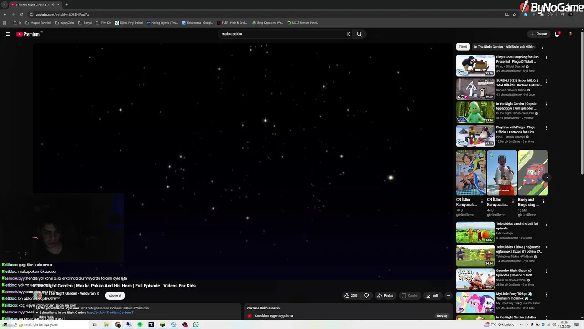
Task: Open the Pingu Goes Shopping thumbnail
Action: 475,65
